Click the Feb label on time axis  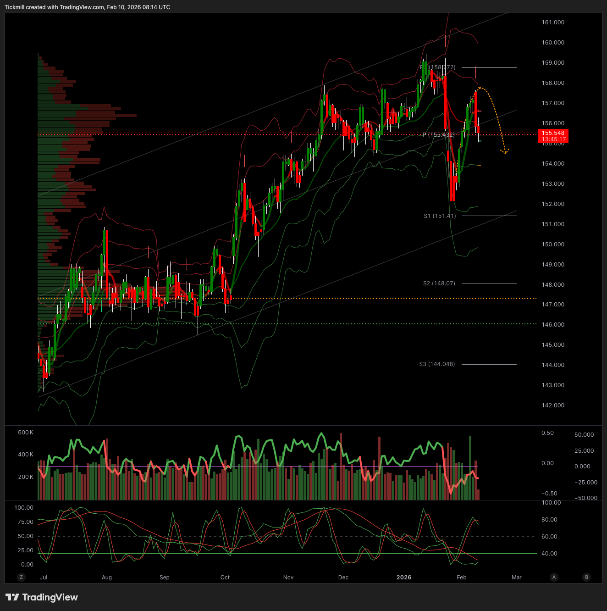coord(462,578)
